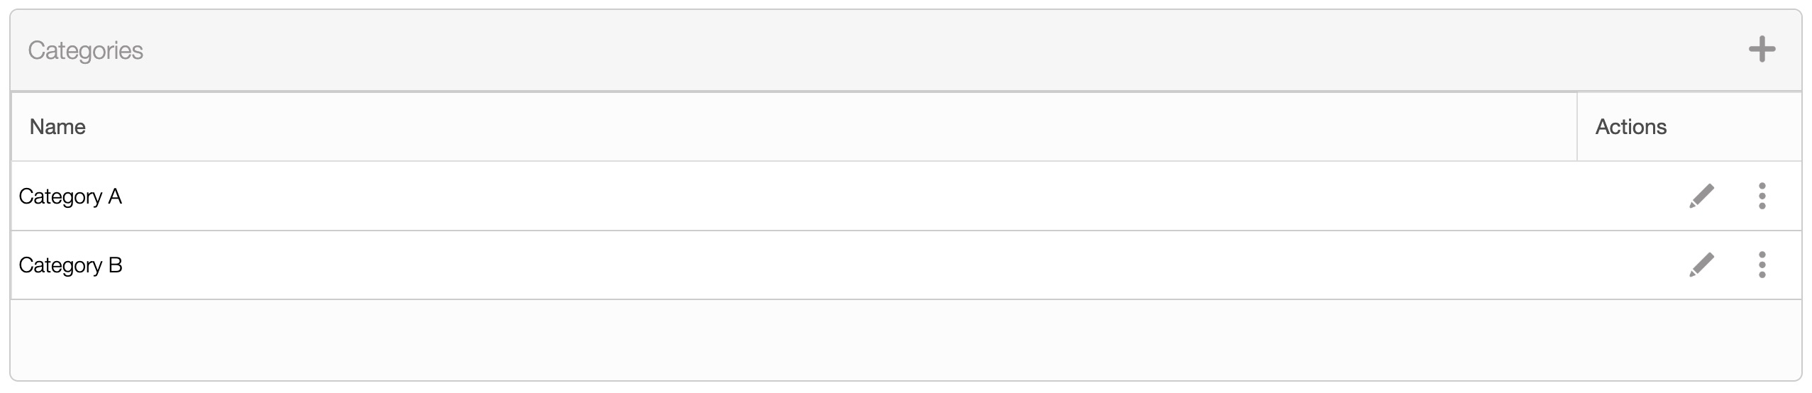Click the Name column header
This screenshot has height=393, width=1812.
57,127
